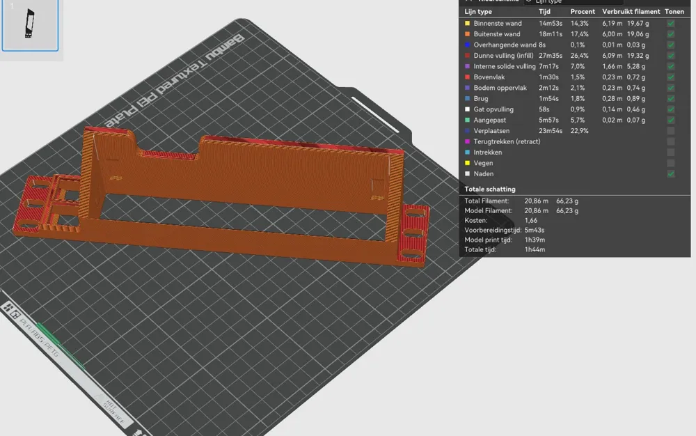The height and width of the screenshot is (436, 696).
Task: Select the Bodem oppervlak label
Action: coord(500,88)
